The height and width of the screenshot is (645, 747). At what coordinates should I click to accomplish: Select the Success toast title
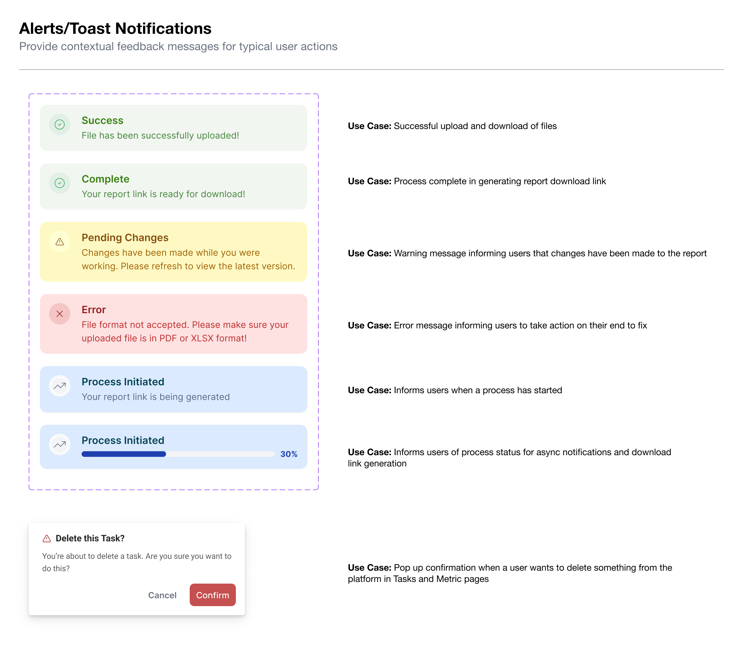coord(102,120)
